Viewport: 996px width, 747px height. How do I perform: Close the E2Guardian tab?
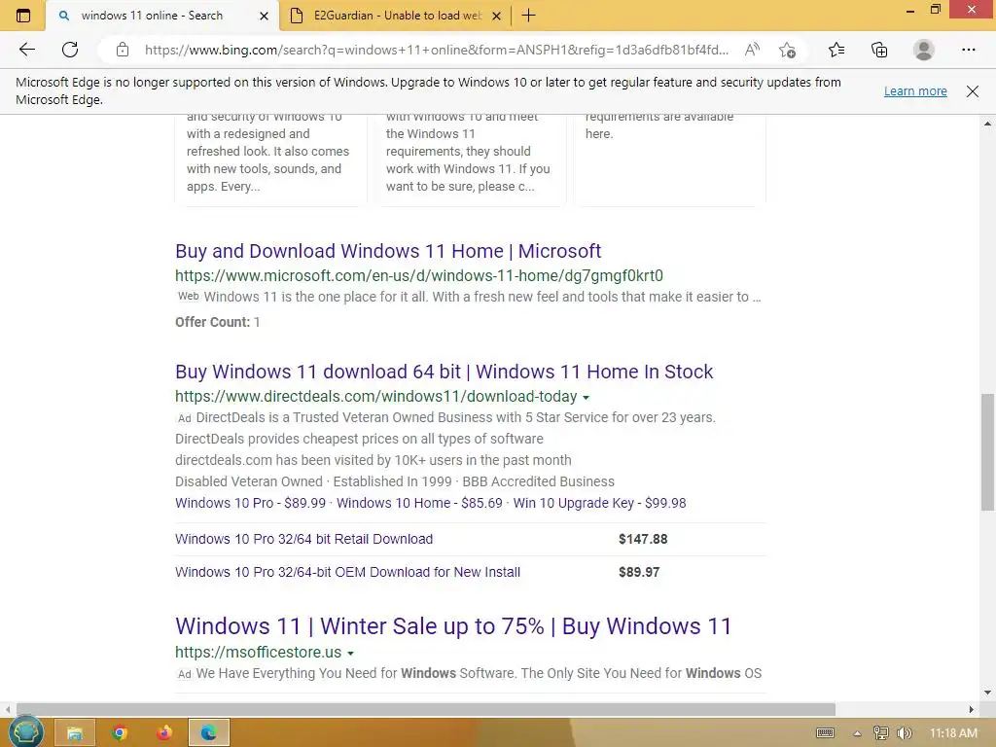coord(497,16)
